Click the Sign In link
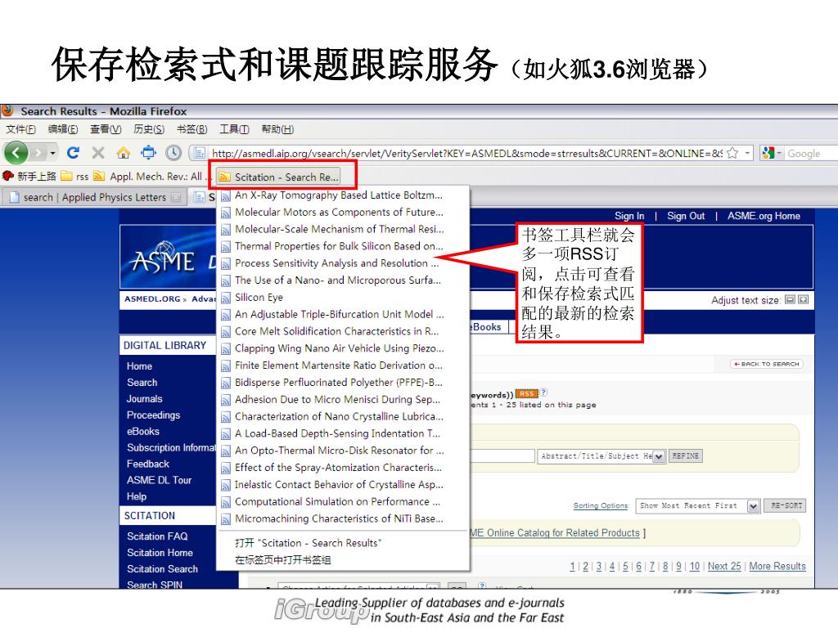838x628 pixels. click(629, 216)
